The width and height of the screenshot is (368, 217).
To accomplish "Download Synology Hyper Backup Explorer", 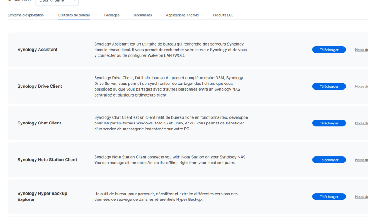I will click(x=329, y=196).
